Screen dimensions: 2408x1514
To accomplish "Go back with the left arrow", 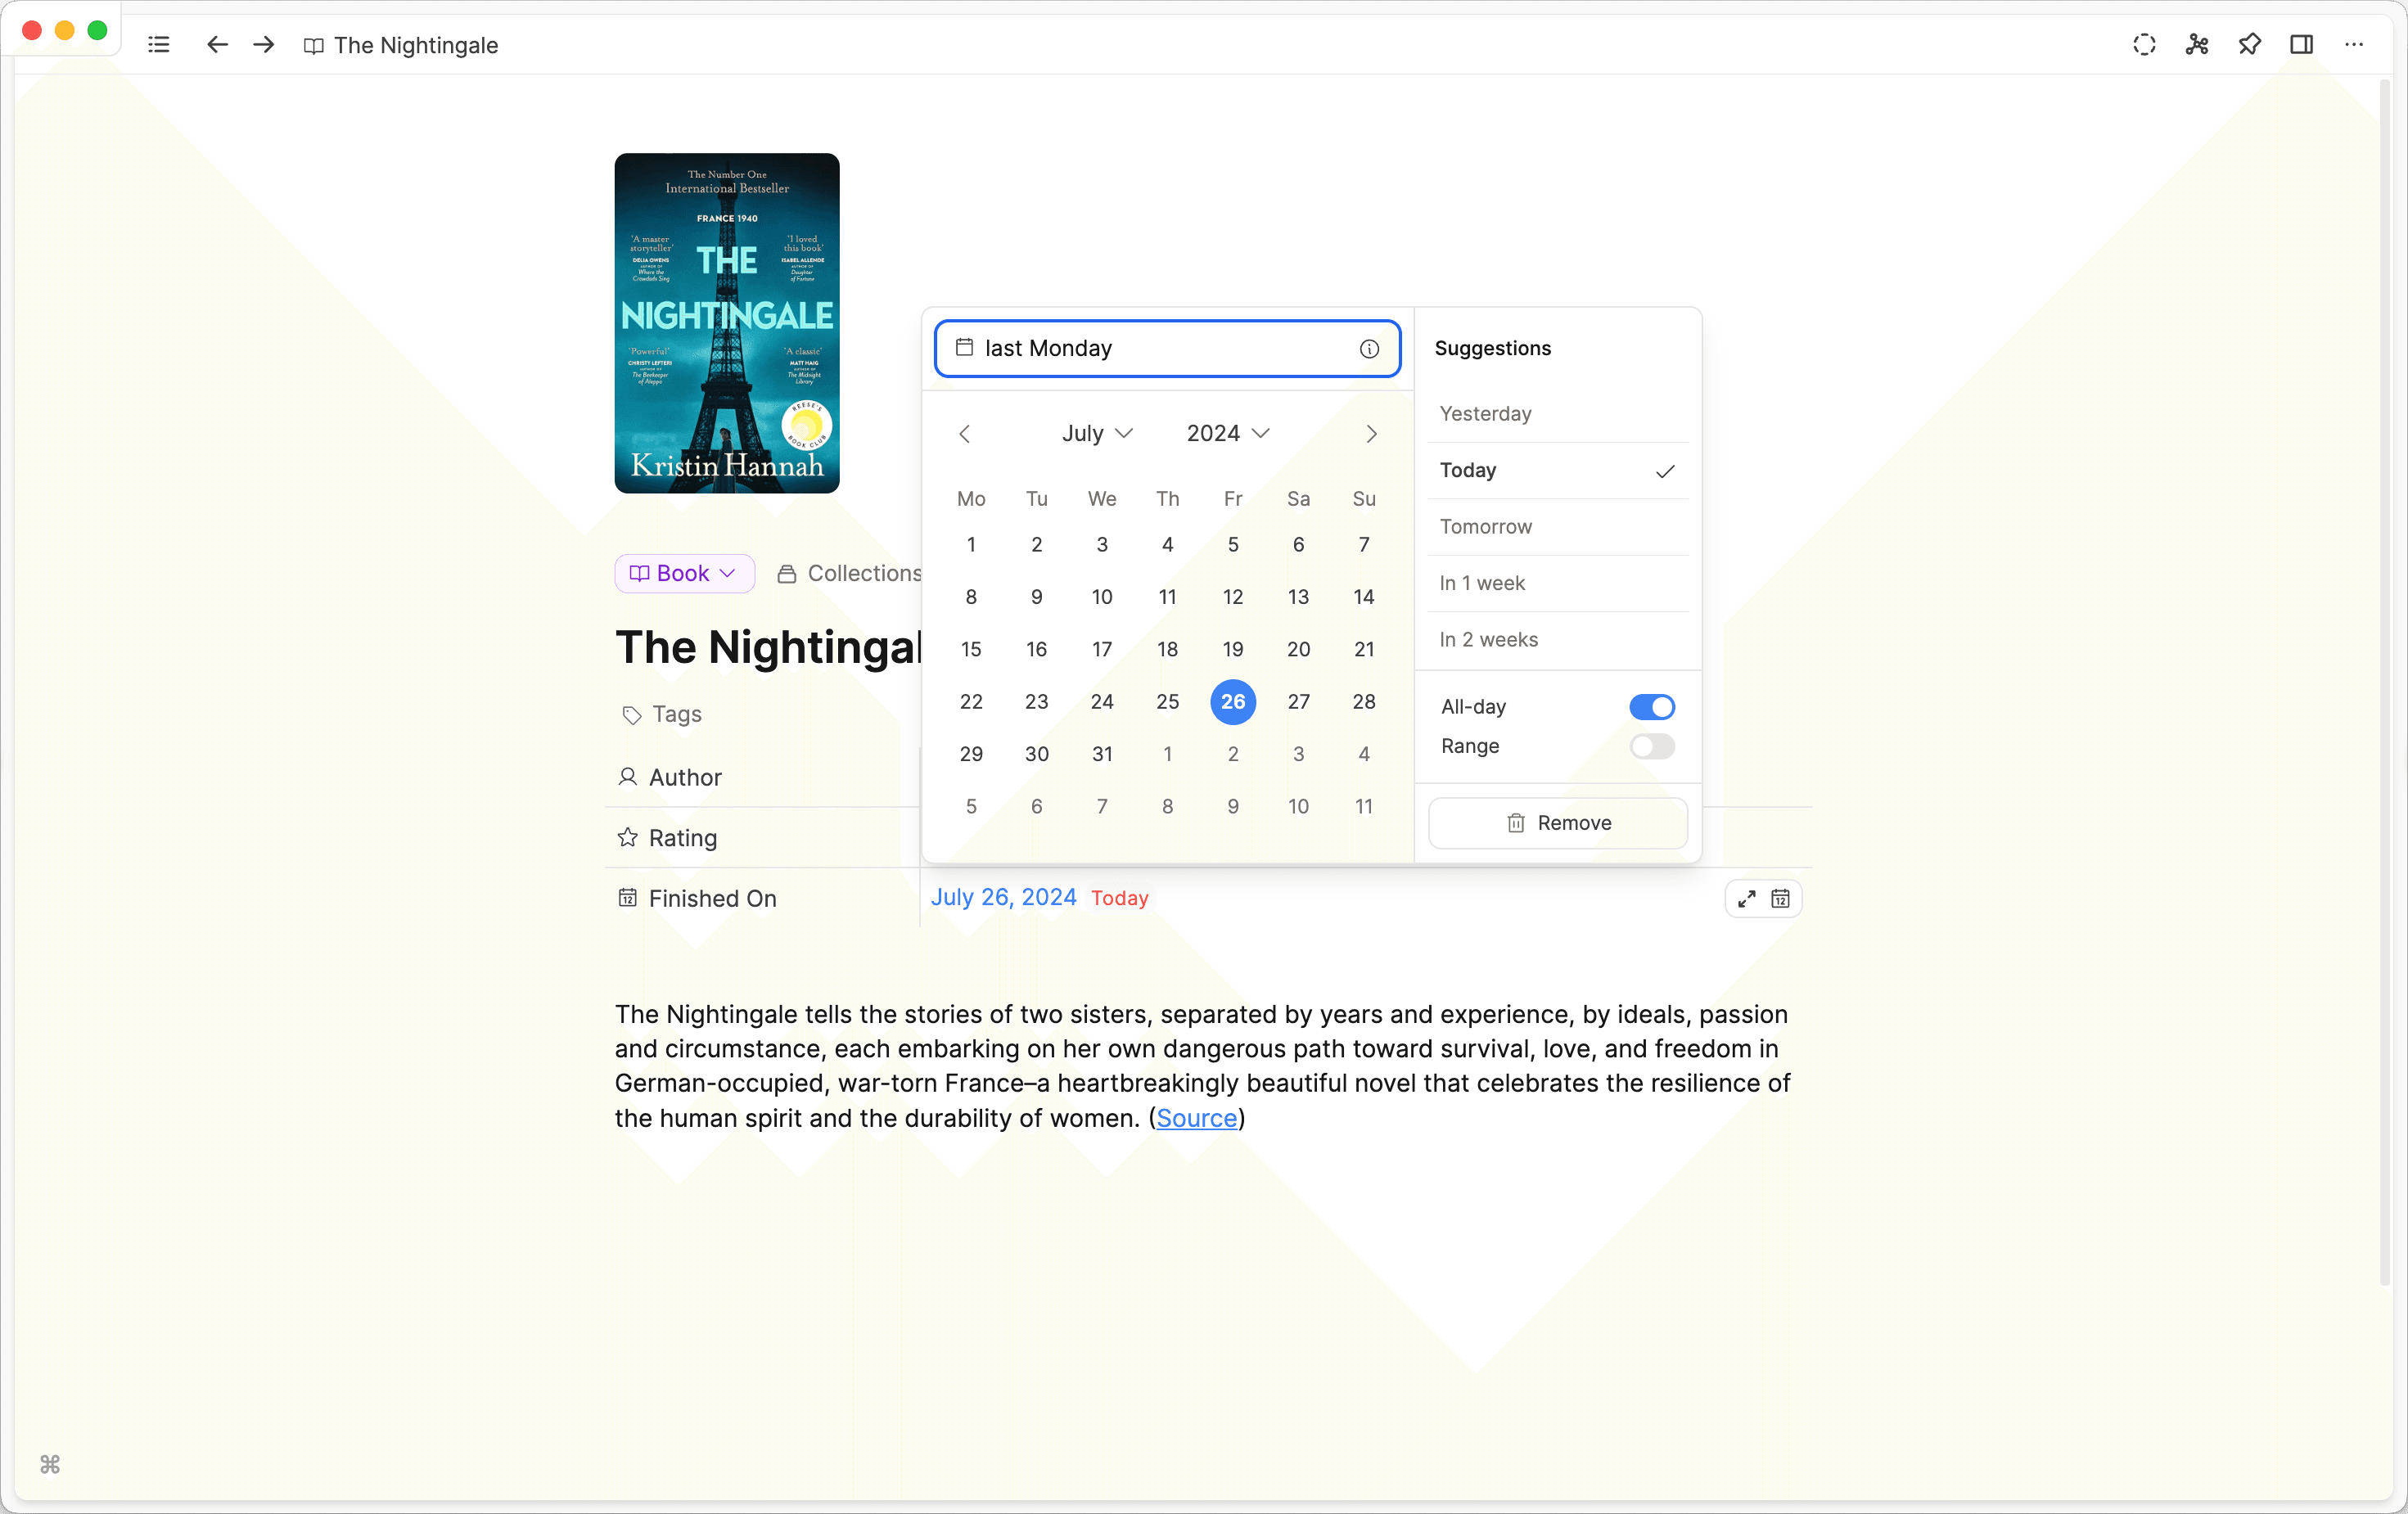I will tap(217, 45).
